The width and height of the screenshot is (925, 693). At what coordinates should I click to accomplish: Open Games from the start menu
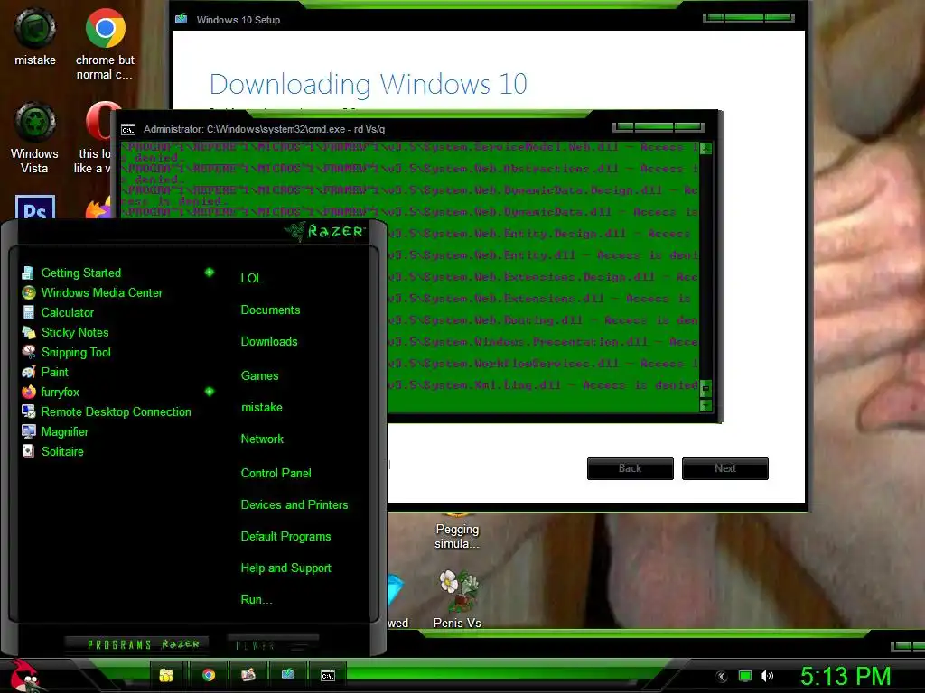point(259,376)
